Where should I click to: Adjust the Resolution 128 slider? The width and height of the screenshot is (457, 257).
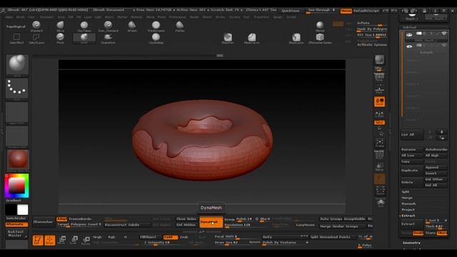(x=246, y=225)
